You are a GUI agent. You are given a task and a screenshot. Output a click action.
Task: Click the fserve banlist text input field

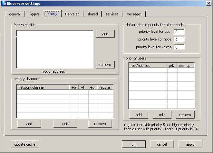54,33
